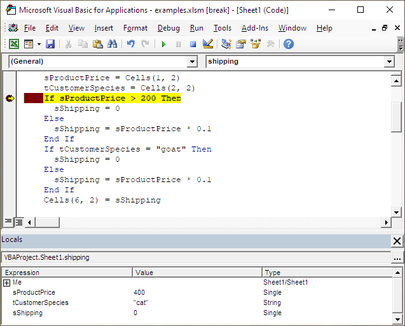The image size is (405, 326).
Task: Select the tCustomerSpecies row in Locals
Action: [x=197, y=302]
